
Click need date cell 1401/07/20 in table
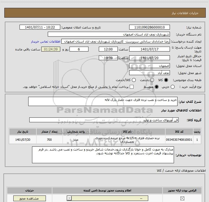tap(23, 140)
